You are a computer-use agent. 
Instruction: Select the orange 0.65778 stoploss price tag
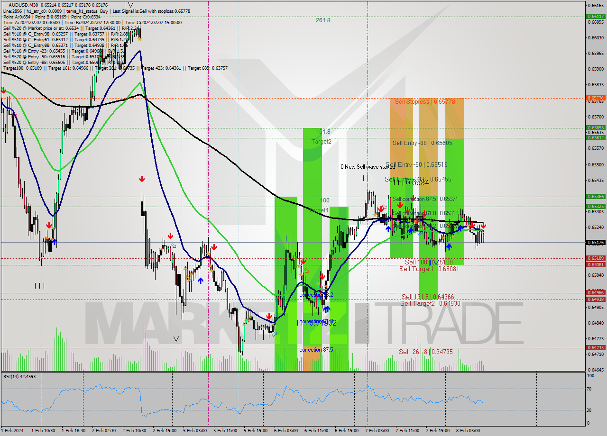(x=596, y=98)
